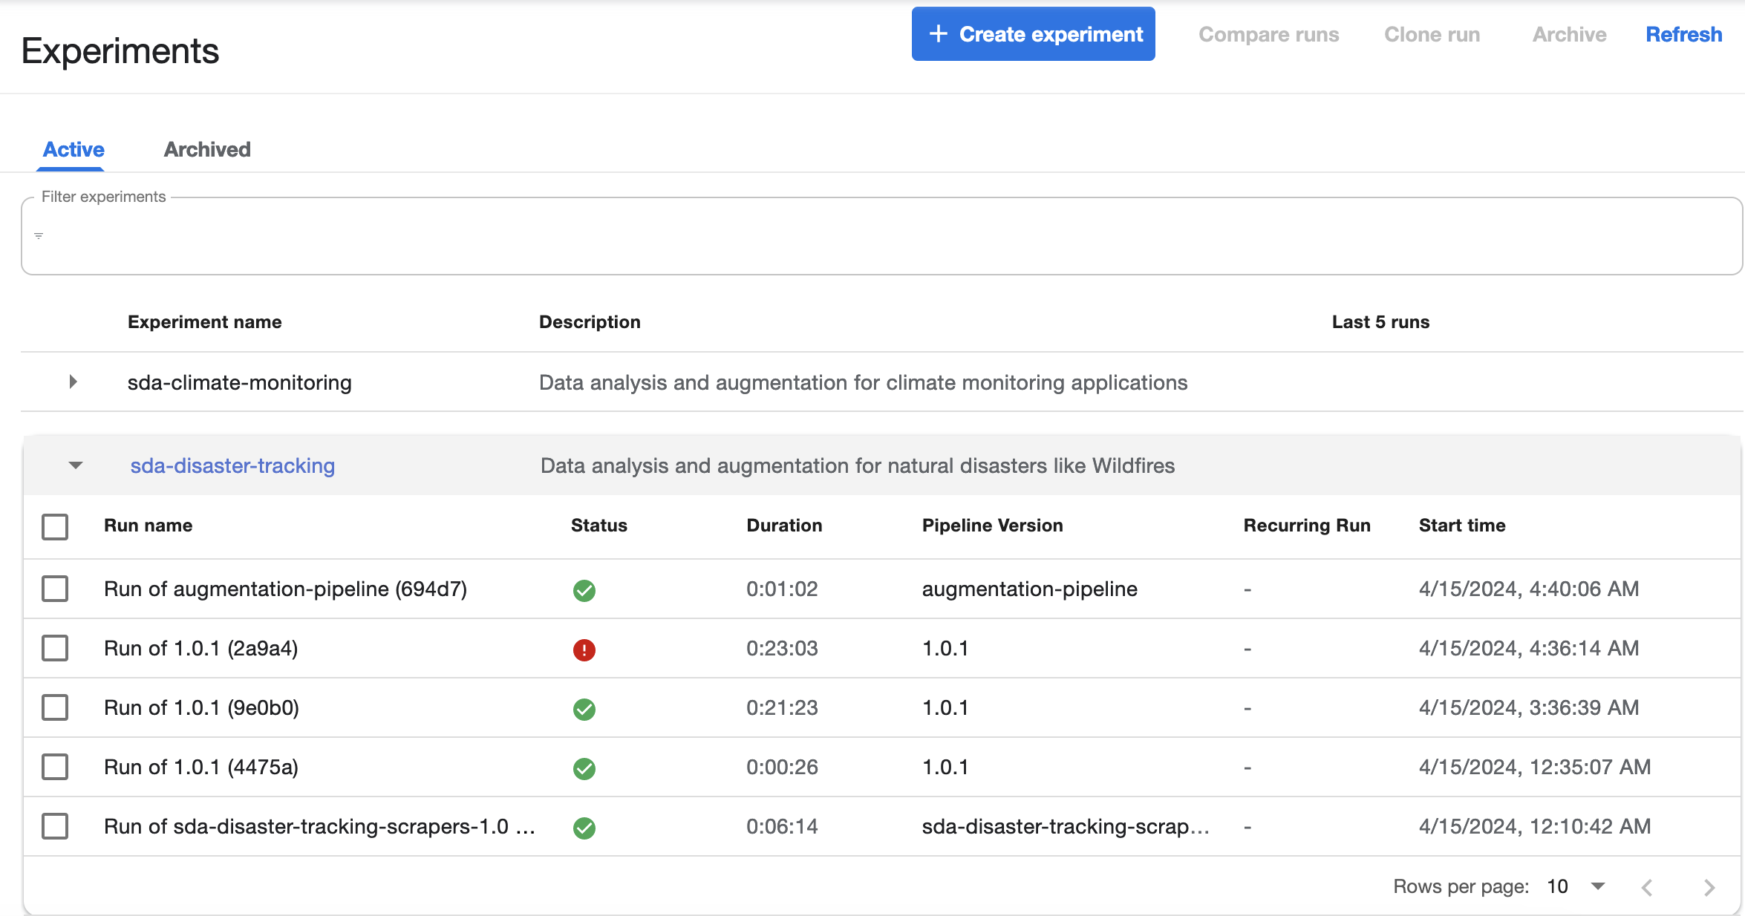The width and height of the screenshot is (1745, 916).
Task: Open 1.0.1 pipeline version for run 4475a
Action: (x=945, y=767)
